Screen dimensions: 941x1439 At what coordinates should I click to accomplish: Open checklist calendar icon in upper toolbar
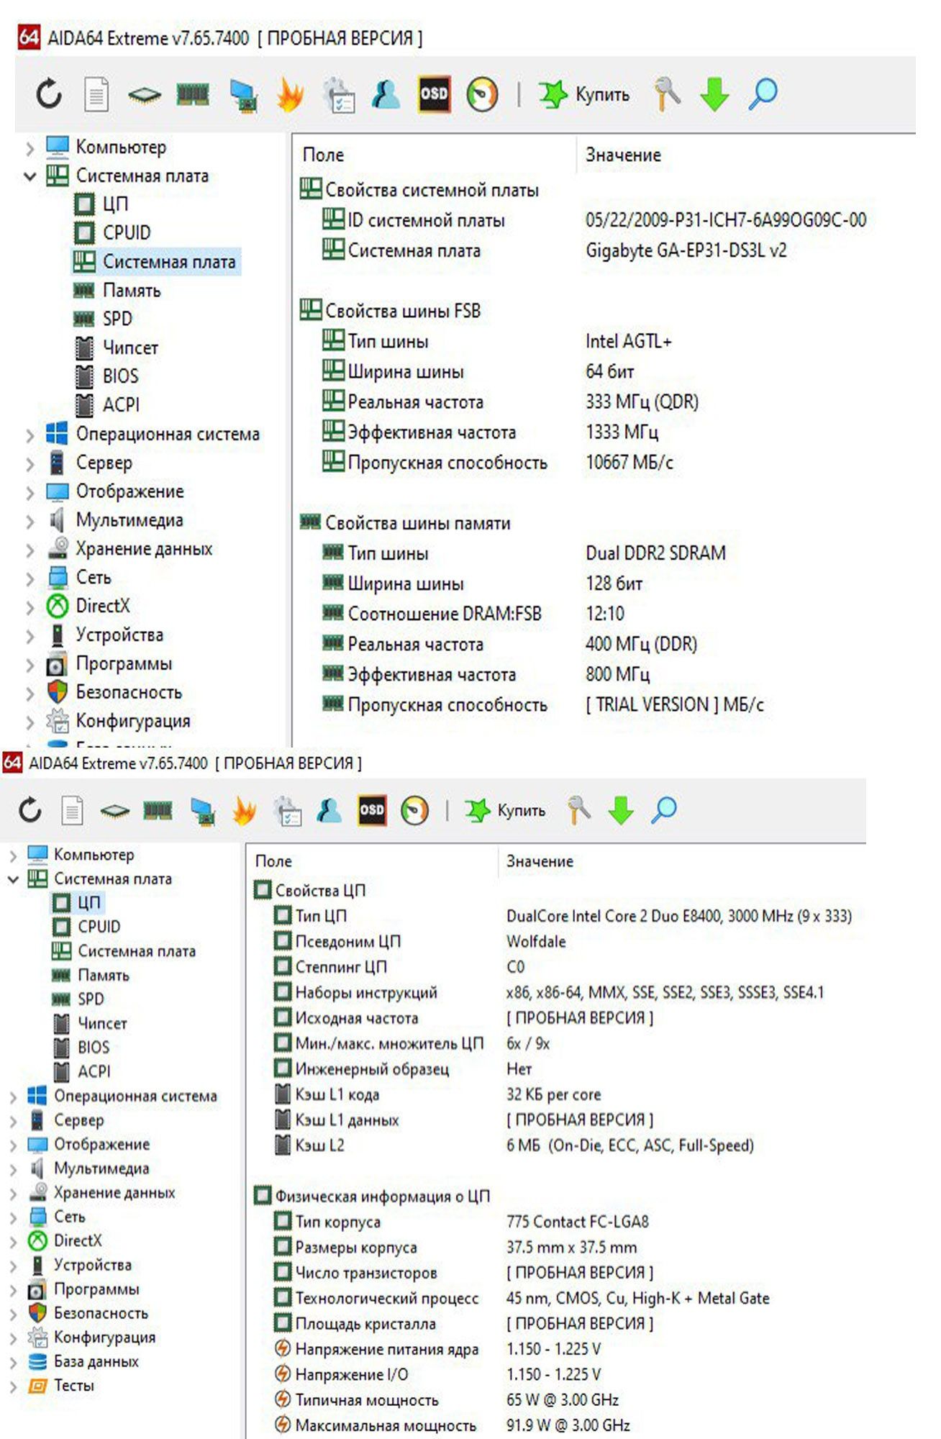(x=338, y=95)
